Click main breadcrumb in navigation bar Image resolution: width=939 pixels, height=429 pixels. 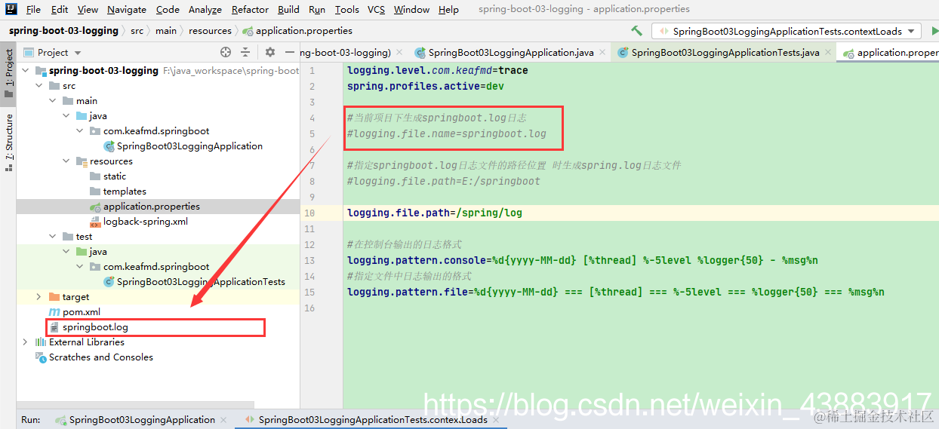(166, 31)
